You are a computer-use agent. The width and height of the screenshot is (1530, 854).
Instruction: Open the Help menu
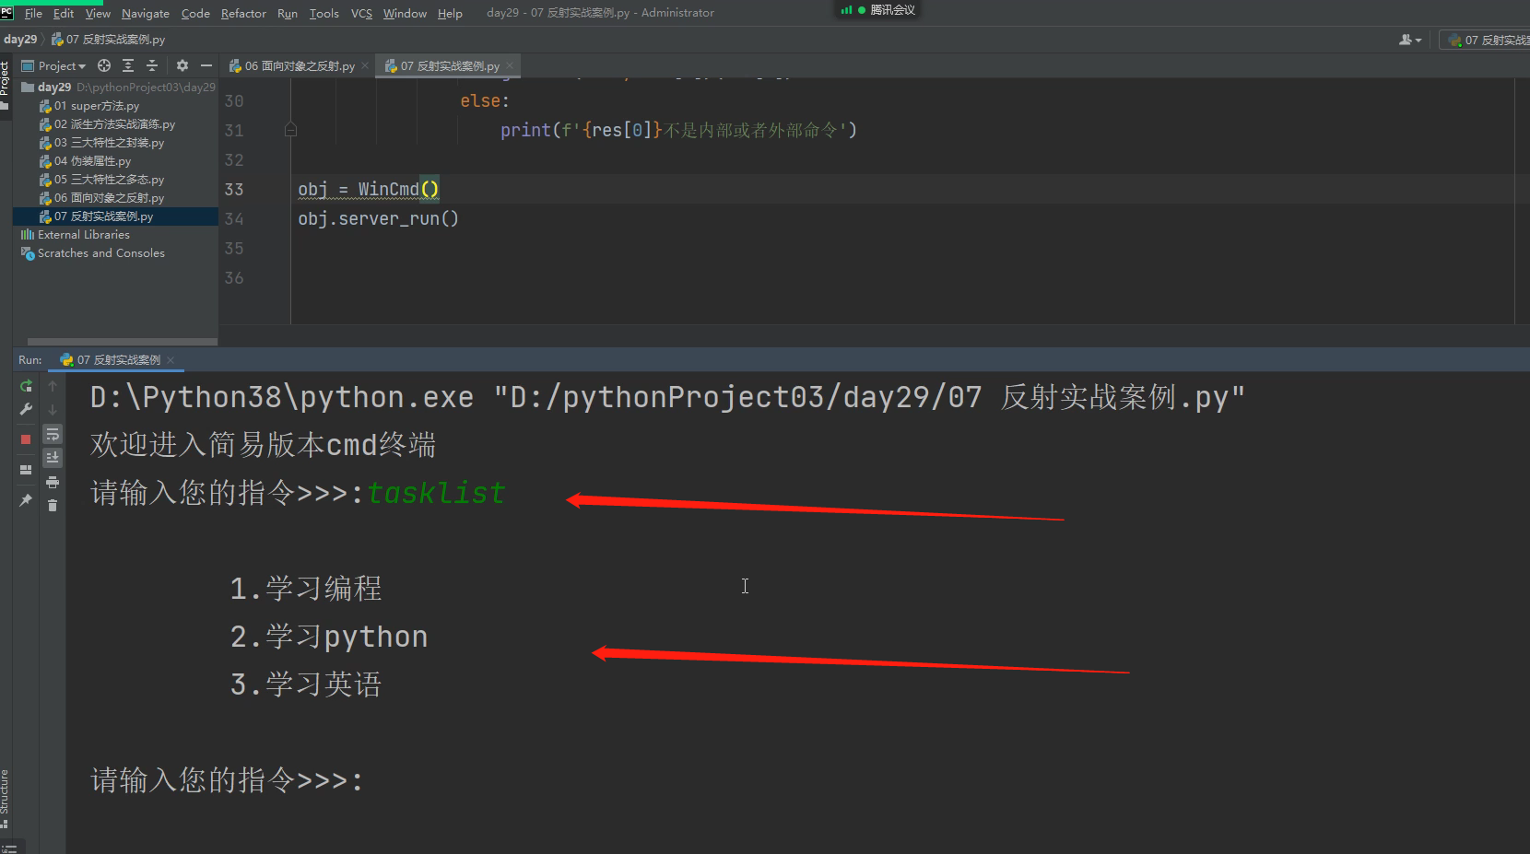tap(450, 13)
